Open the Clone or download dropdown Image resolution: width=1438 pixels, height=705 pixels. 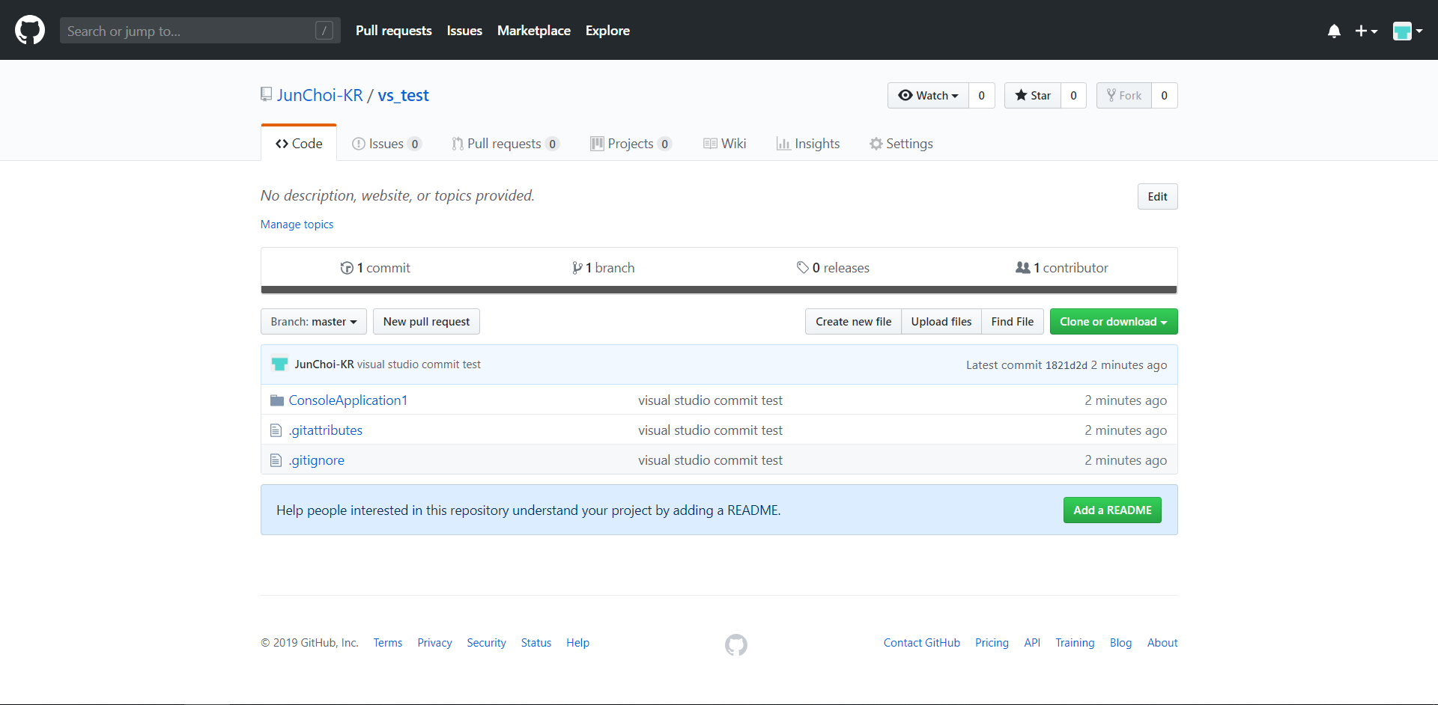(1114, 322)
